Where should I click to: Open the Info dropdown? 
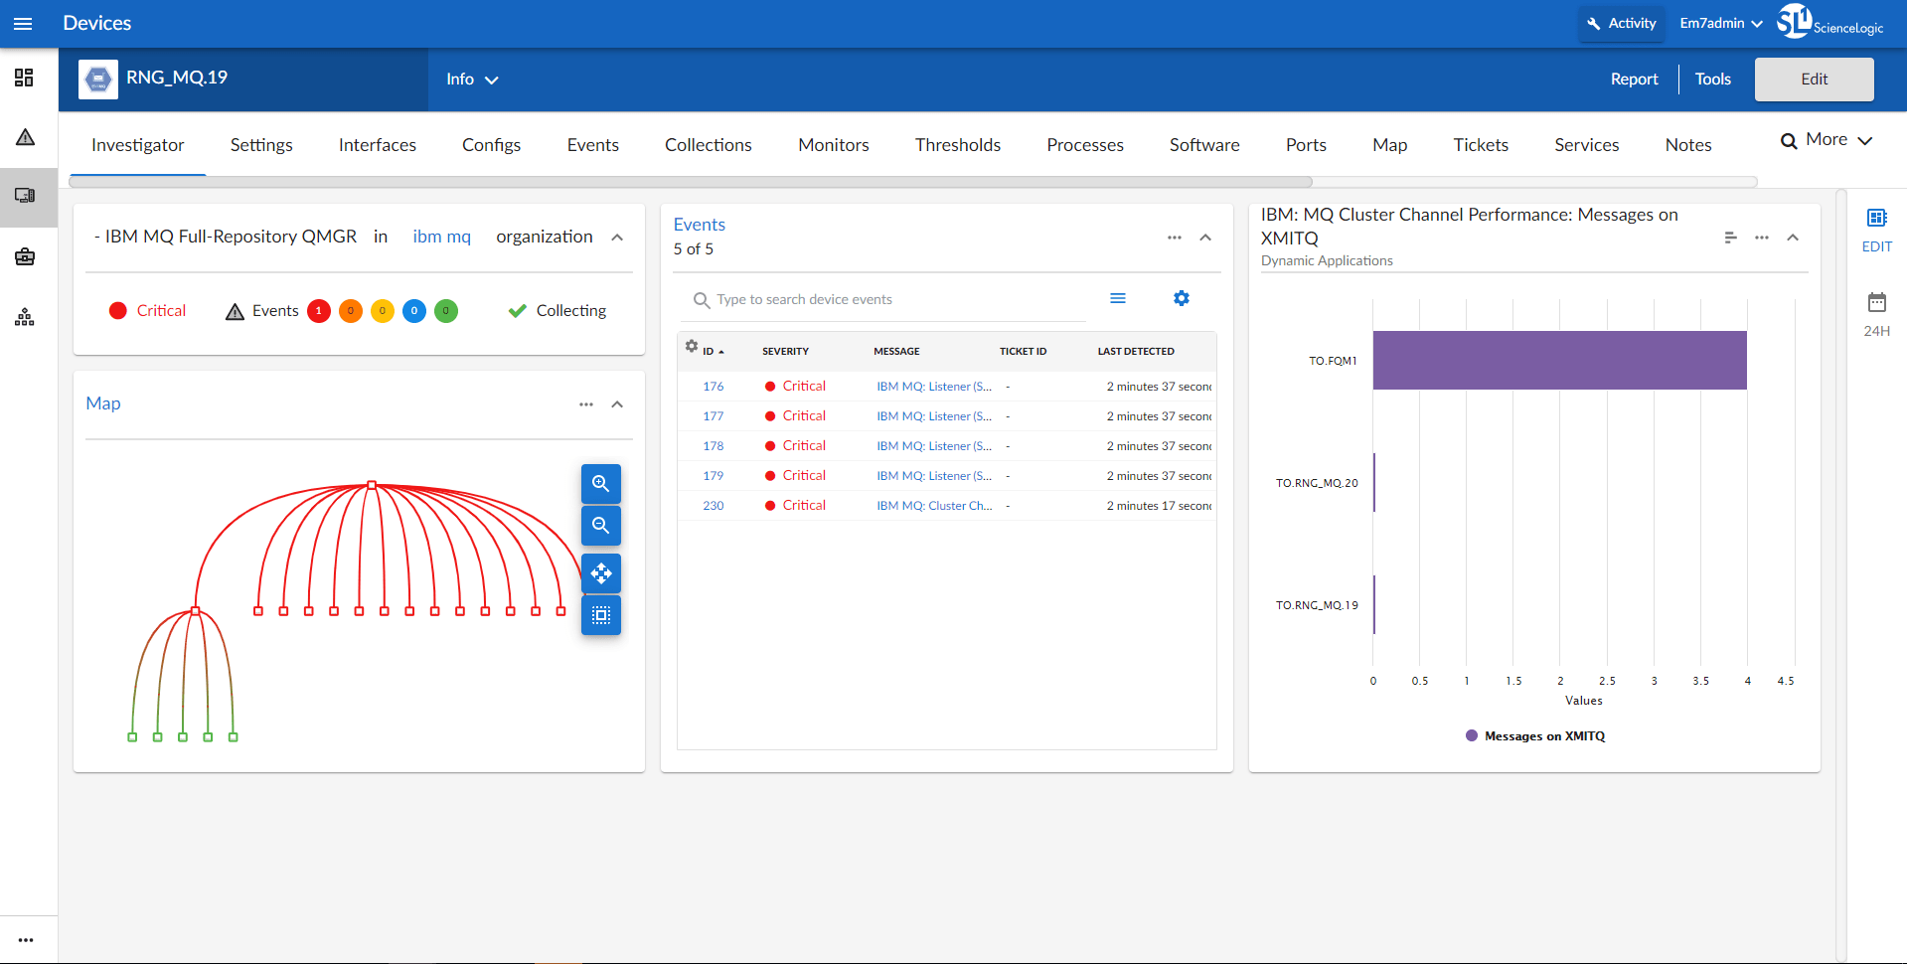[470, 80]
